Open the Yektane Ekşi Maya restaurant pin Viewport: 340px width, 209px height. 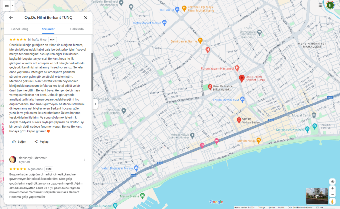coord(184,8)
